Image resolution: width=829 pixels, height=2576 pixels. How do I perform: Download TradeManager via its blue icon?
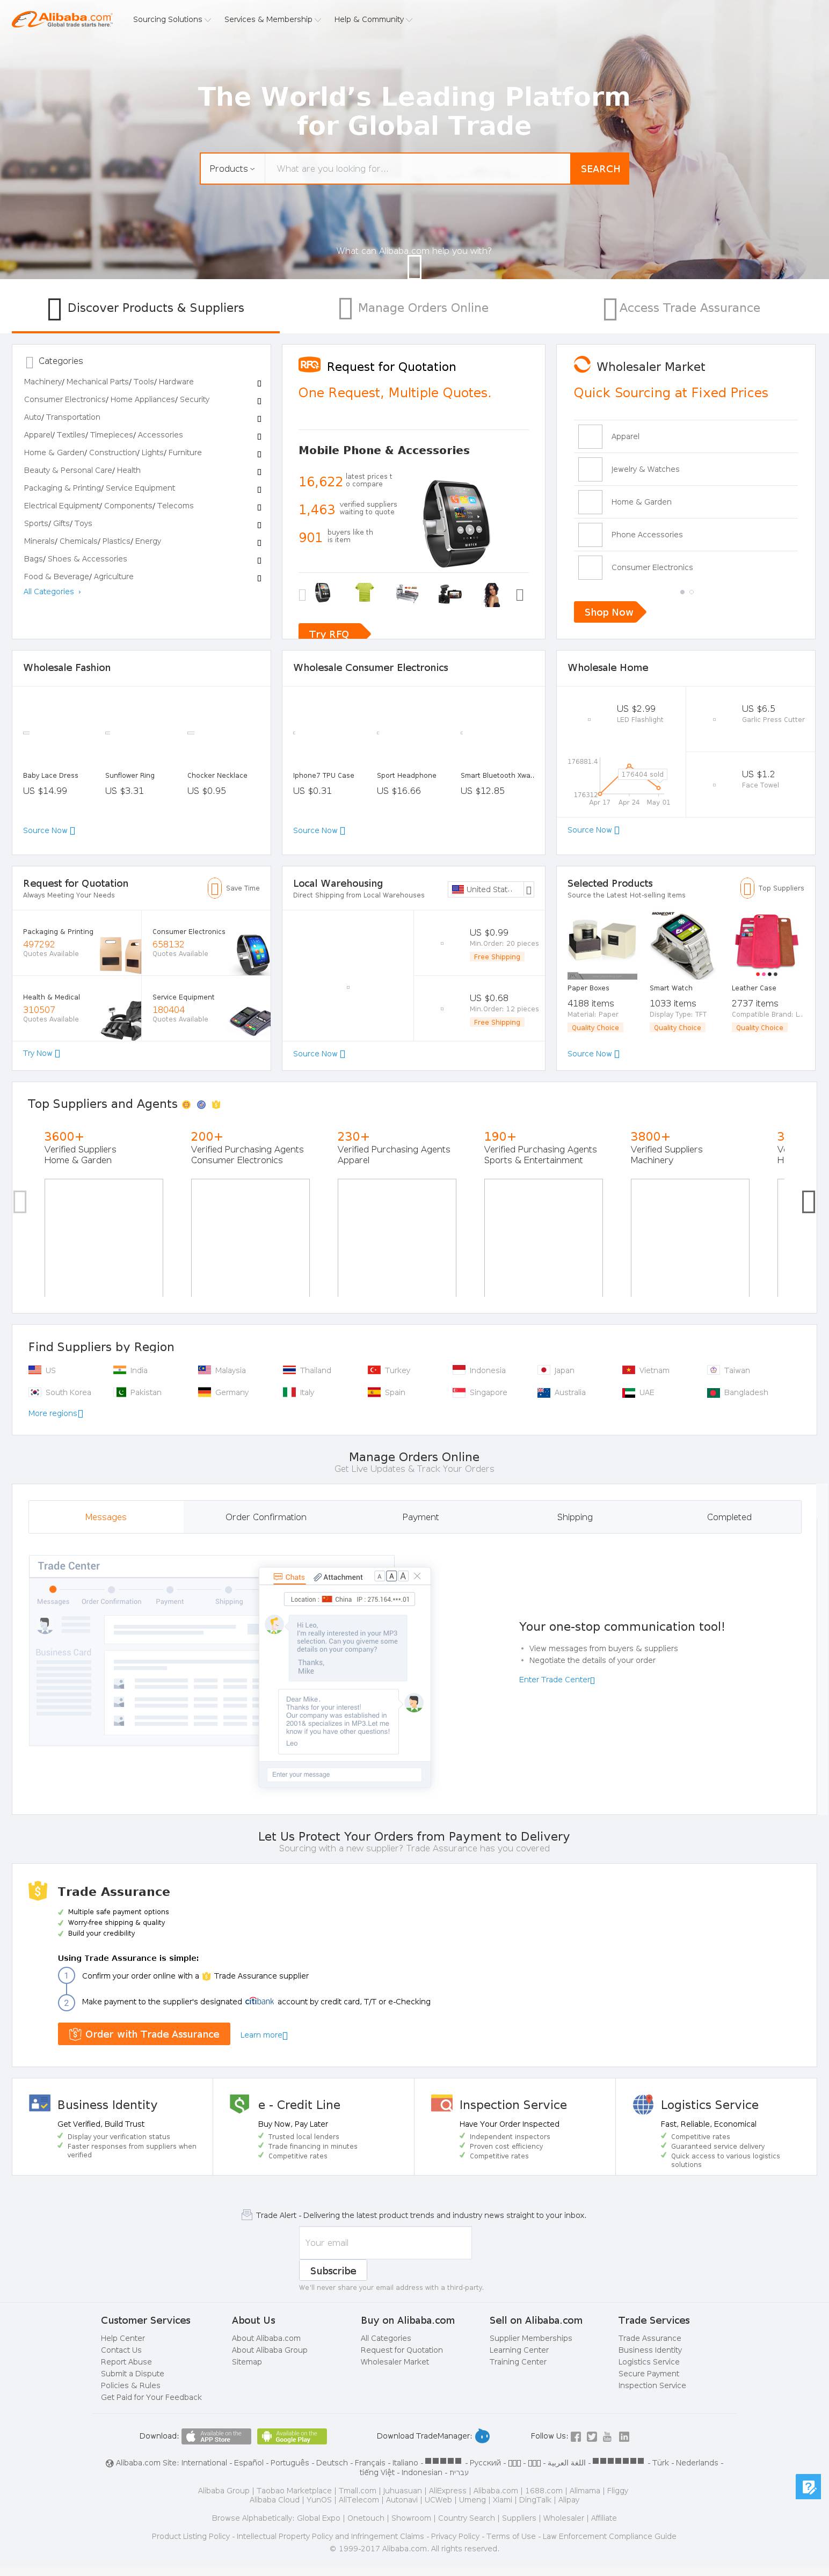(482, 2436)
